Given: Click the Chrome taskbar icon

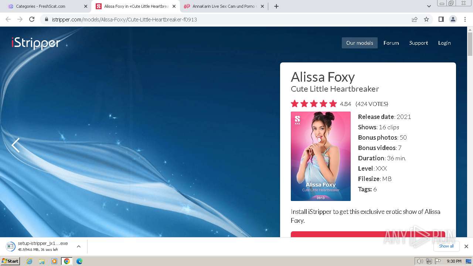Looking at the screenshot, I should pyautogui.click(x=67, y=261).
